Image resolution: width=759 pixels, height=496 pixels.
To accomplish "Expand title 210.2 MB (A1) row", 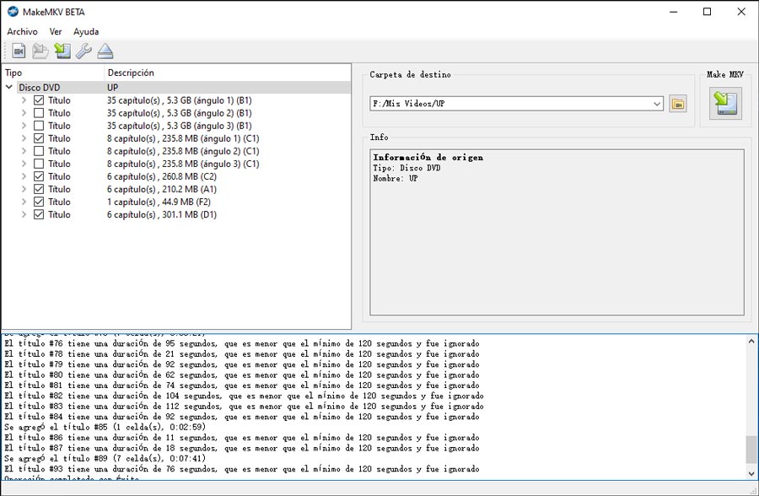I will click(24, 189).
